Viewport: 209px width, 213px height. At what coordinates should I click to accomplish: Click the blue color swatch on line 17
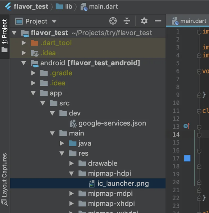coord(187,159)
